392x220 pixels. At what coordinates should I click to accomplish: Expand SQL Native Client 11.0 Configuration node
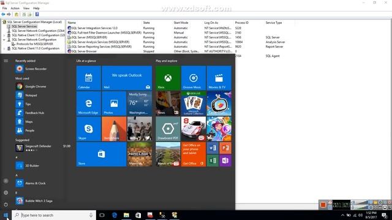click(x=4, y=48)
